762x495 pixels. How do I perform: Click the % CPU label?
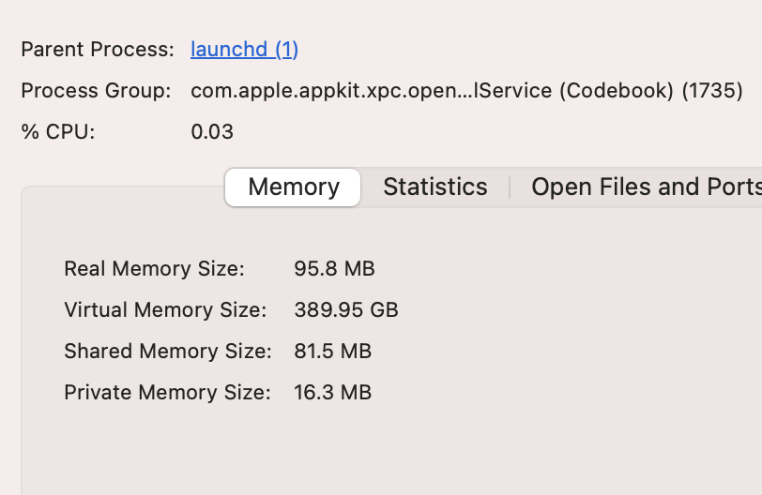click(x=58, y=132)
